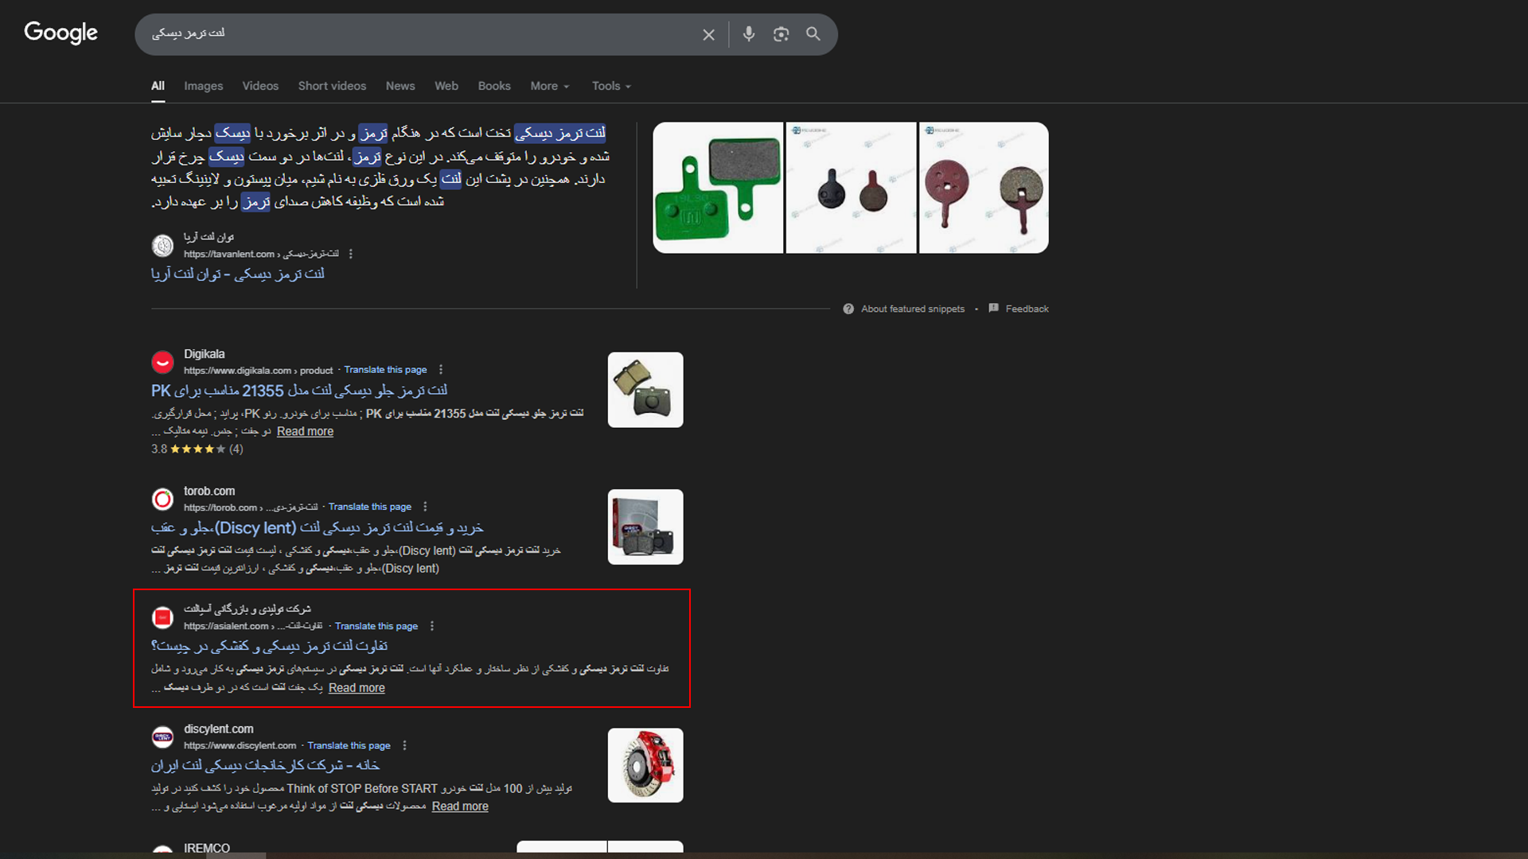
Task: Click the Feedback flag icon
Action: (x=993, y=308)
